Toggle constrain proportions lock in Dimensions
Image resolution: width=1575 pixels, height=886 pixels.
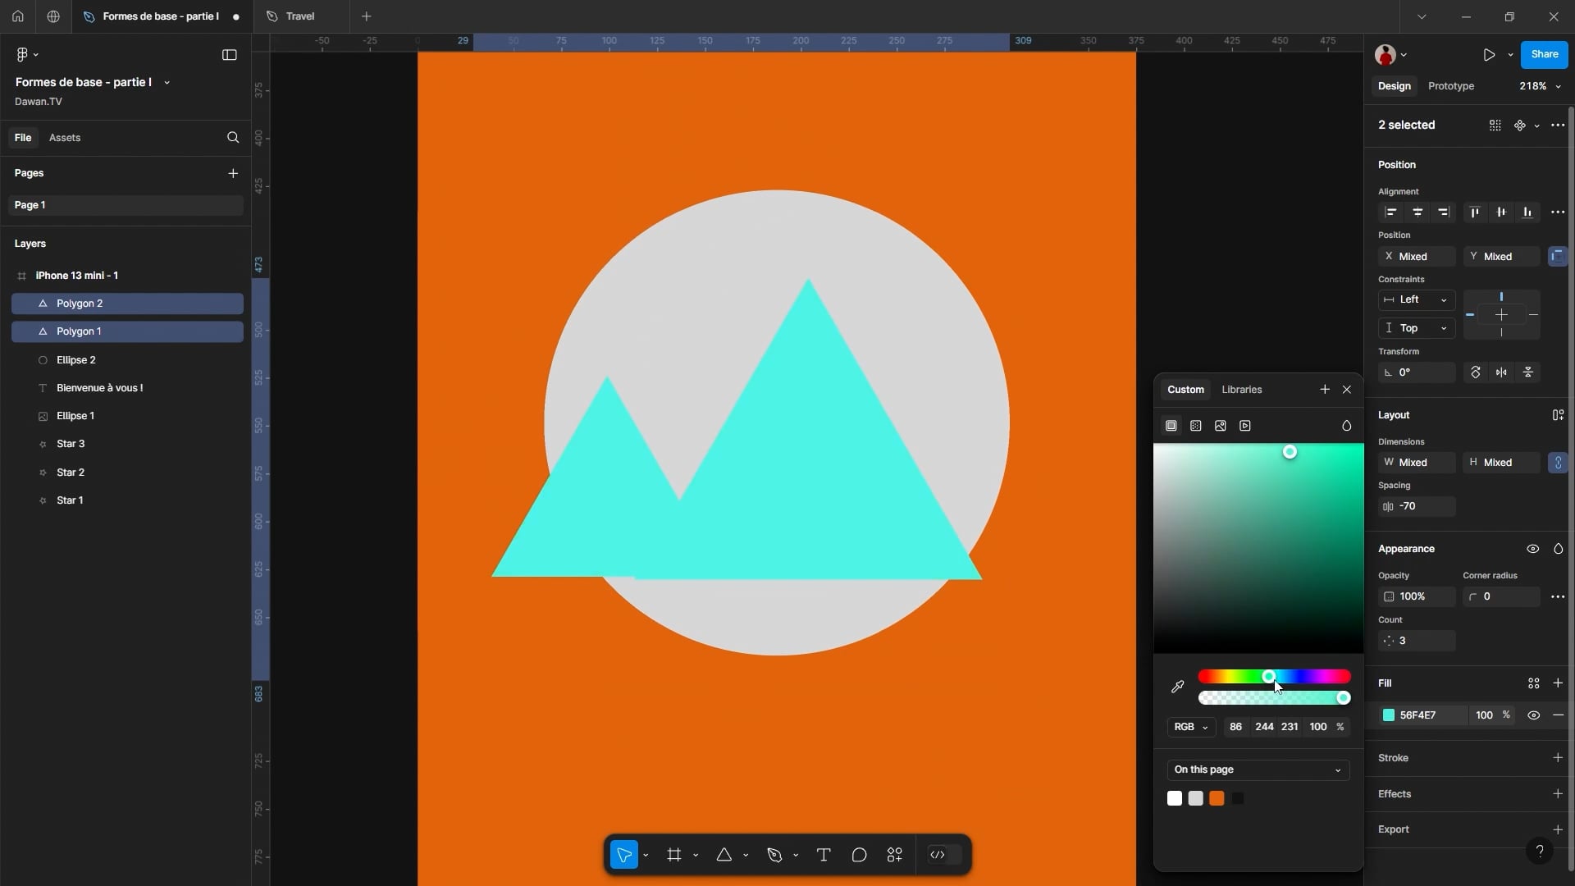pos(1558,463)
